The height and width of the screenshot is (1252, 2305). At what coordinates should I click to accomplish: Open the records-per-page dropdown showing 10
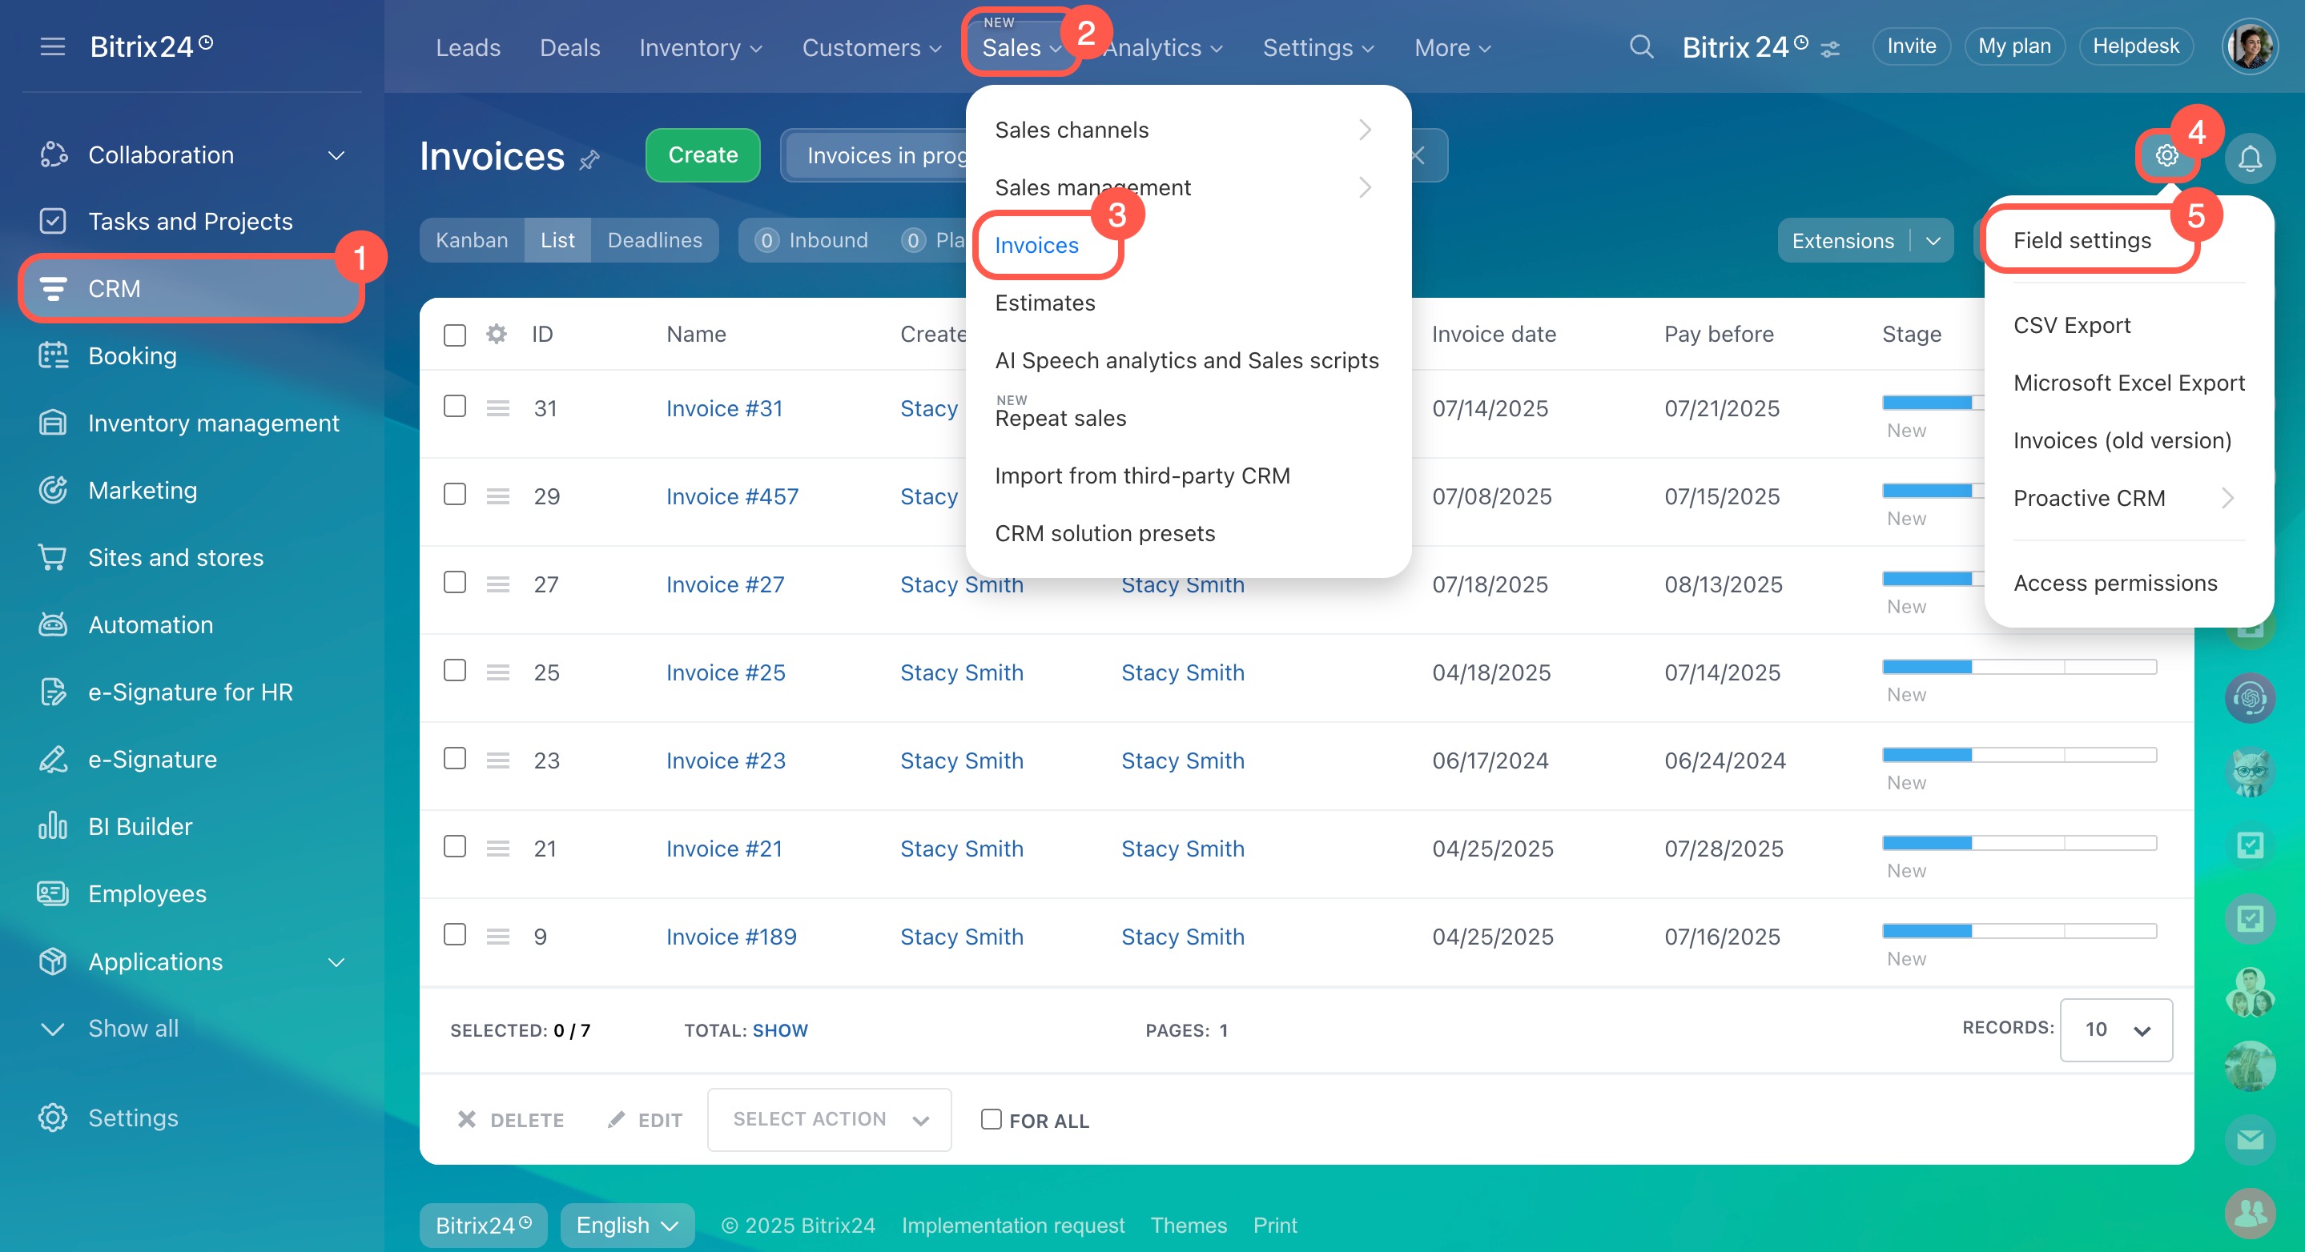[2115, 1029]
